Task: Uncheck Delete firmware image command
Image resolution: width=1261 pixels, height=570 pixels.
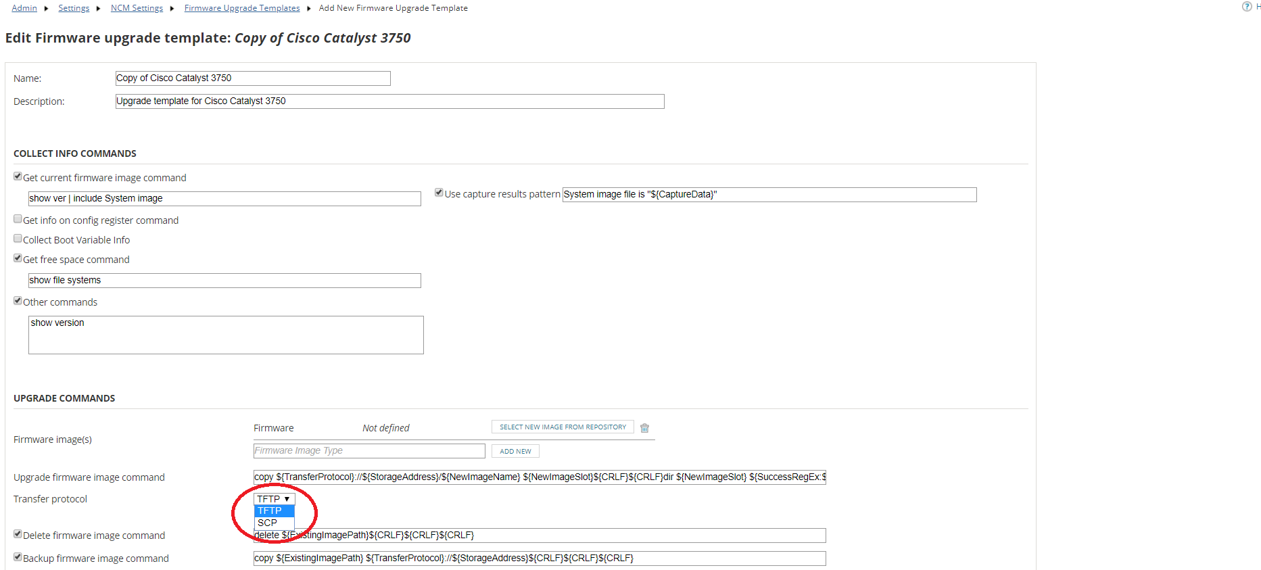Action: click(18, 534)
